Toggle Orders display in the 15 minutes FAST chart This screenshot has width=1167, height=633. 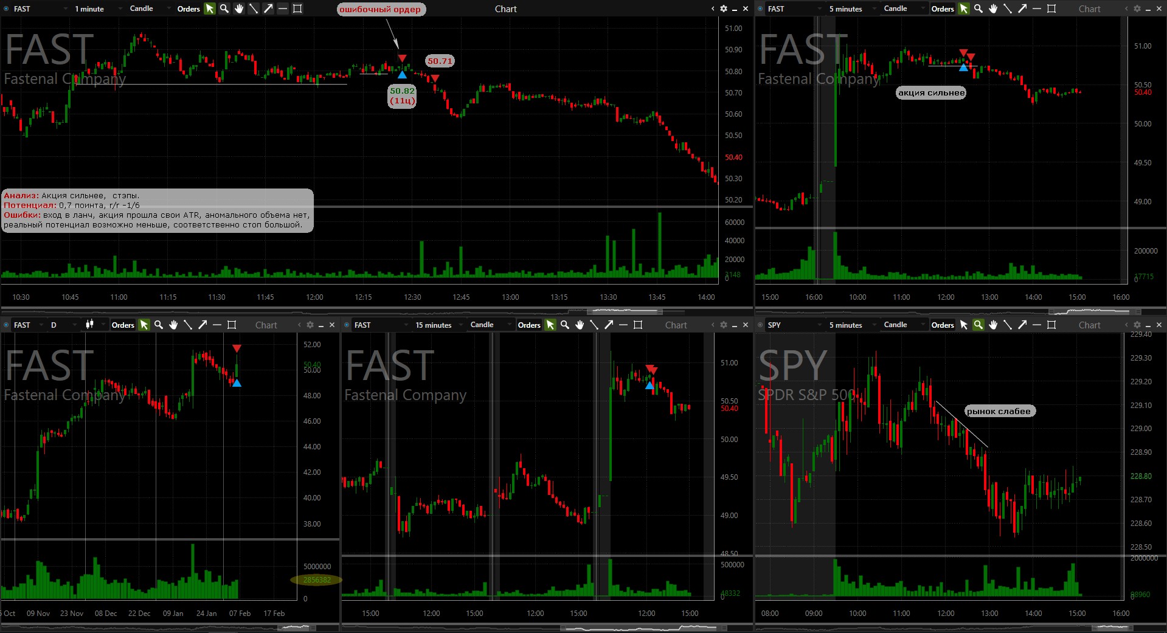coord(529,325)
